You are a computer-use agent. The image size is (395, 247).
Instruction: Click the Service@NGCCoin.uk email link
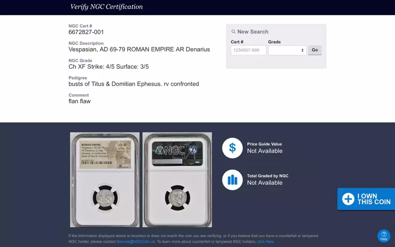point(136,242)
